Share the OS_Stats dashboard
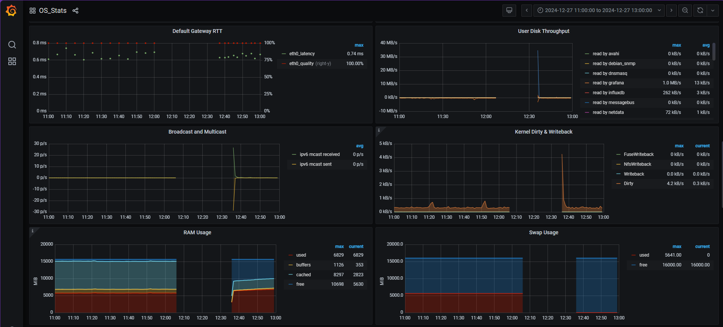The width and height of the screenshot is (723, 327). [x=75, y=11]
